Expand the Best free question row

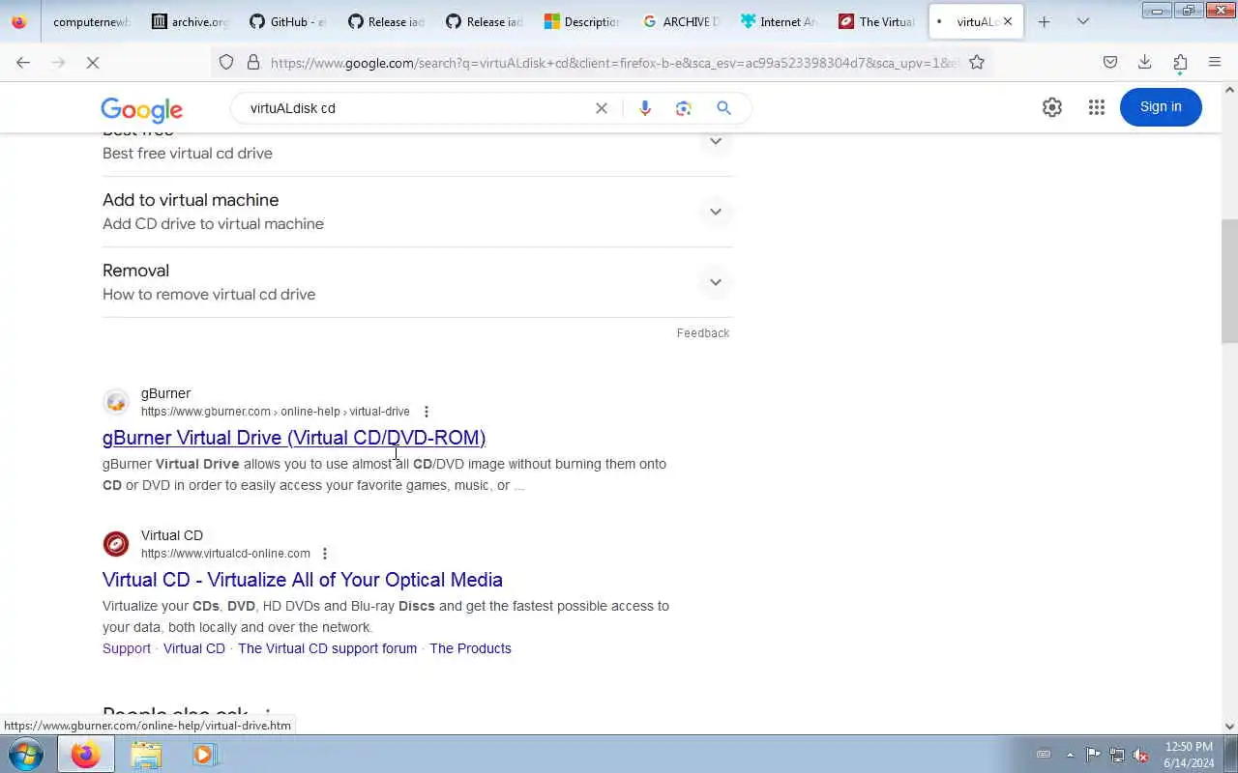coord(417,143)
